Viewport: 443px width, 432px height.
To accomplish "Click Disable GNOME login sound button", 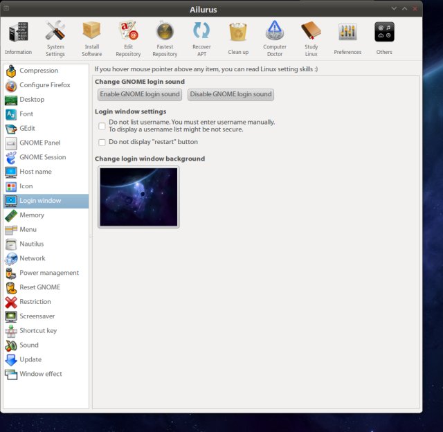I will [x=230, y=95].
